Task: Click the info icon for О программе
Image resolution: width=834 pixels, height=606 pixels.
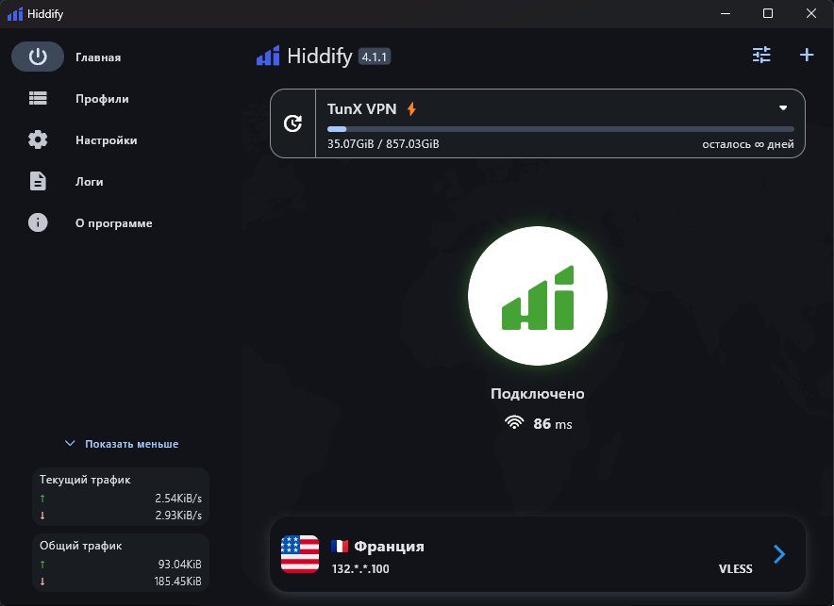Action: click(x=38, y=222)
